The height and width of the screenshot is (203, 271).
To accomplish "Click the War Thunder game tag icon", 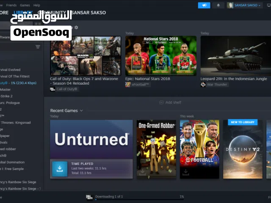I will pos(203,85).
